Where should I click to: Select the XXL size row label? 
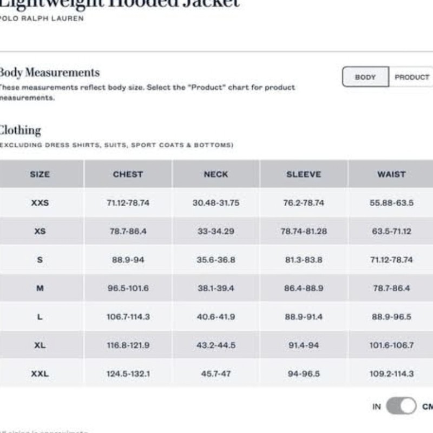tap(40, 373)
